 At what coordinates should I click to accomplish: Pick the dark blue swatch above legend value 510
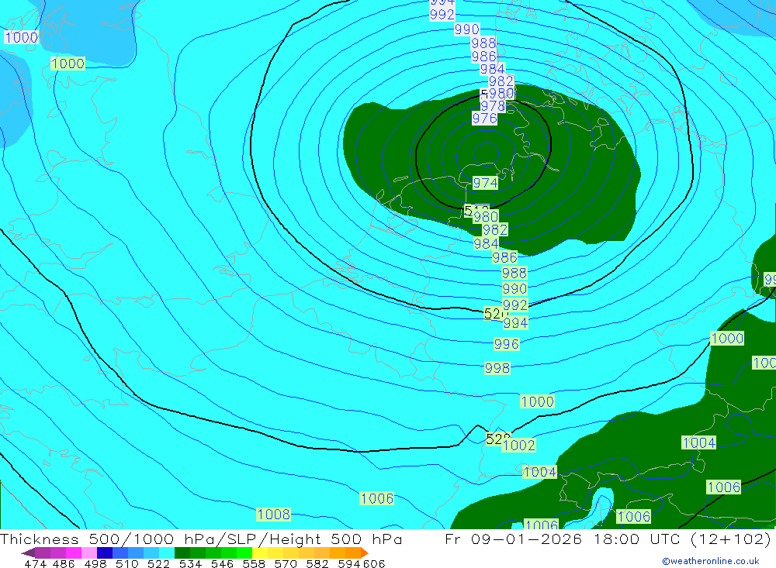click(x=104, y=553)
